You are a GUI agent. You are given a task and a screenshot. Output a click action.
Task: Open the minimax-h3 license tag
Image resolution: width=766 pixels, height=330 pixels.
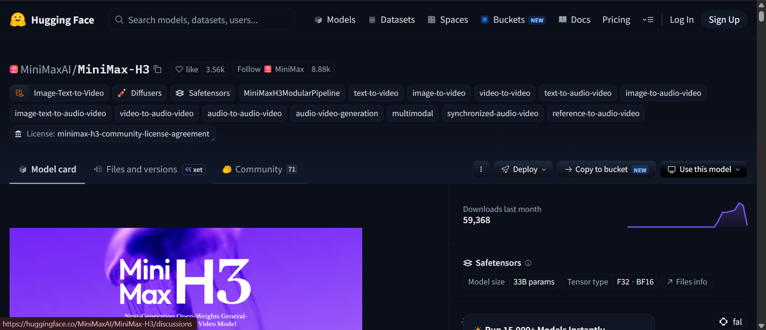113,134
